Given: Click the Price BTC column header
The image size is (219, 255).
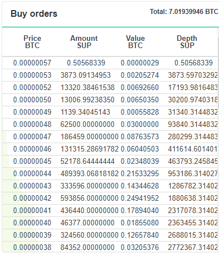Looking at the screenshot, I should 32,42.
